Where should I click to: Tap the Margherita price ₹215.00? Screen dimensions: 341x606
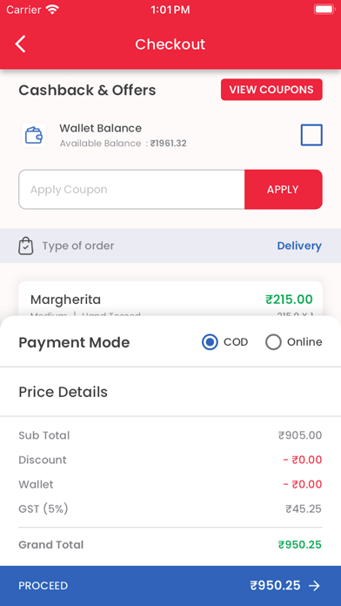pyautogui.click(x=289, y=300)
